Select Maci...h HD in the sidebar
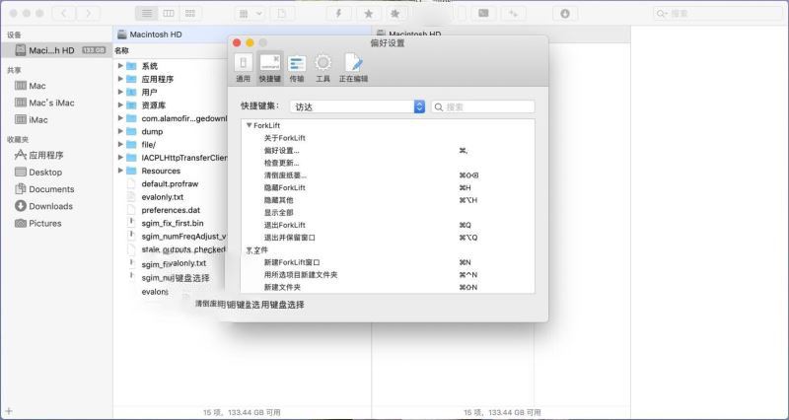The height and width of the screenshot is (420, 789). tap(56, 50)
